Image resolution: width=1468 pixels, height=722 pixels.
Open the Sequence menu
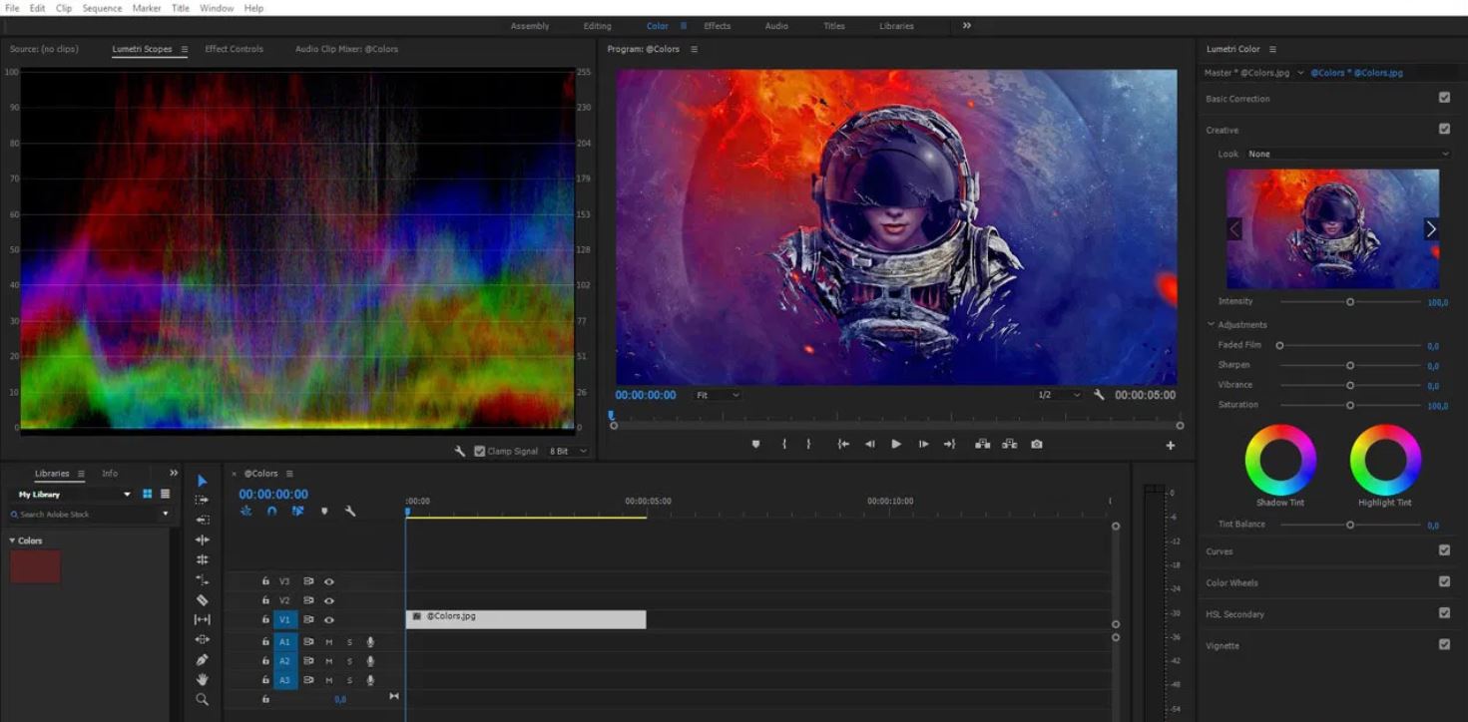coord(102,8)
